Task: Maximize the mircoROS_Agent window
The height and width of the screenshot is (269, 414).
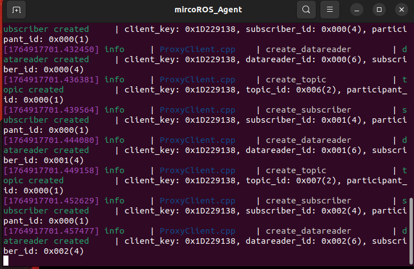Action: pyautogui.click(x=379, y=10)
